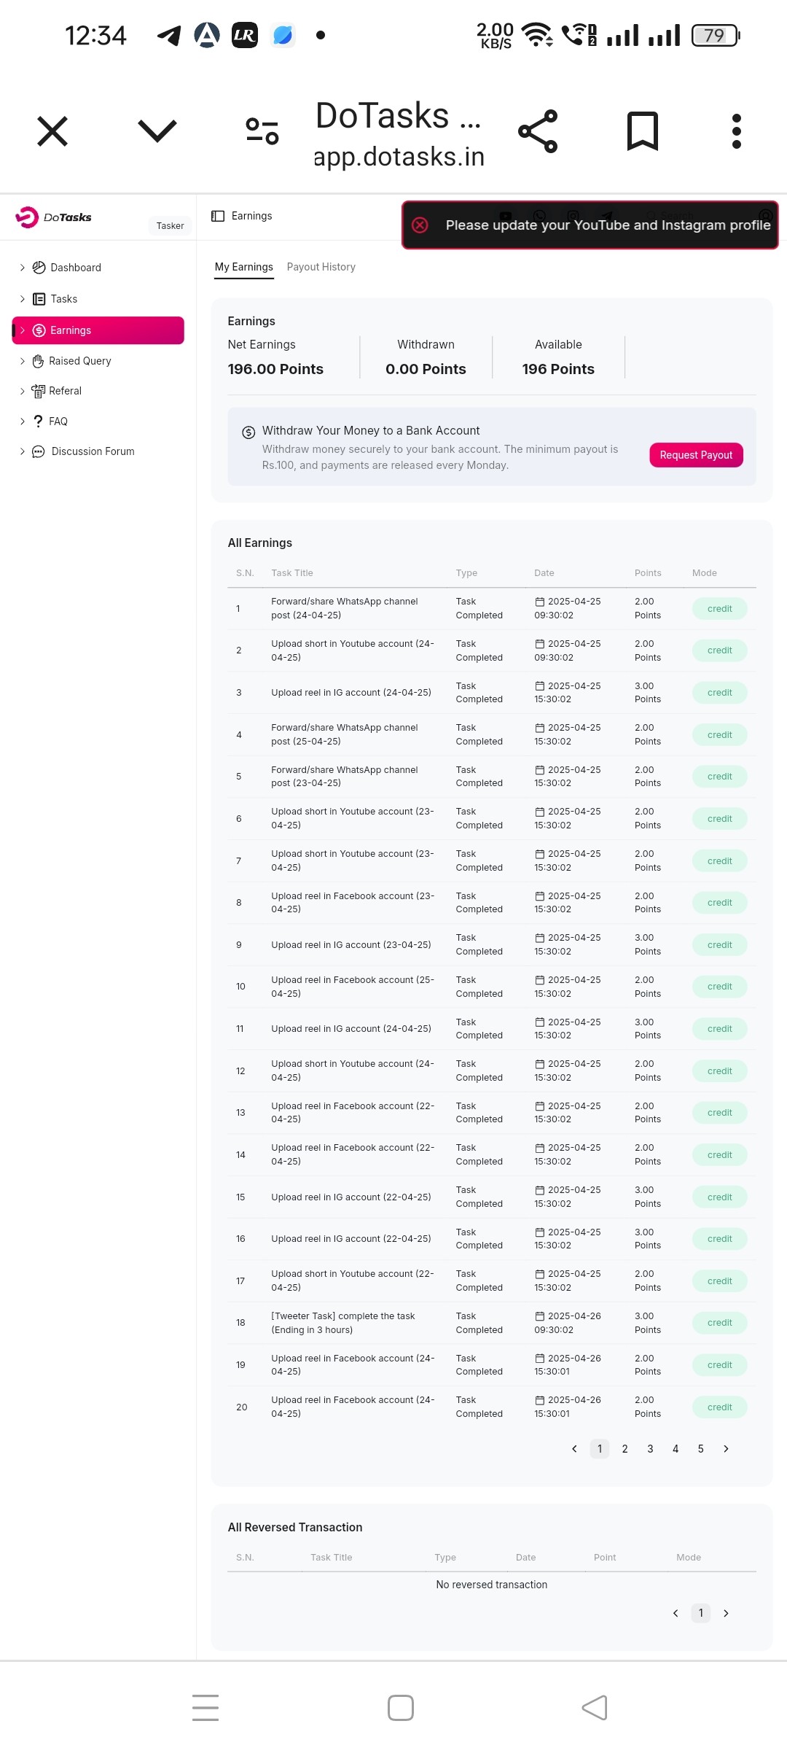Open the Raised Query hand icon
Image resolution: width=787 pixels, height=1756 pixels.
pos(38,361)
